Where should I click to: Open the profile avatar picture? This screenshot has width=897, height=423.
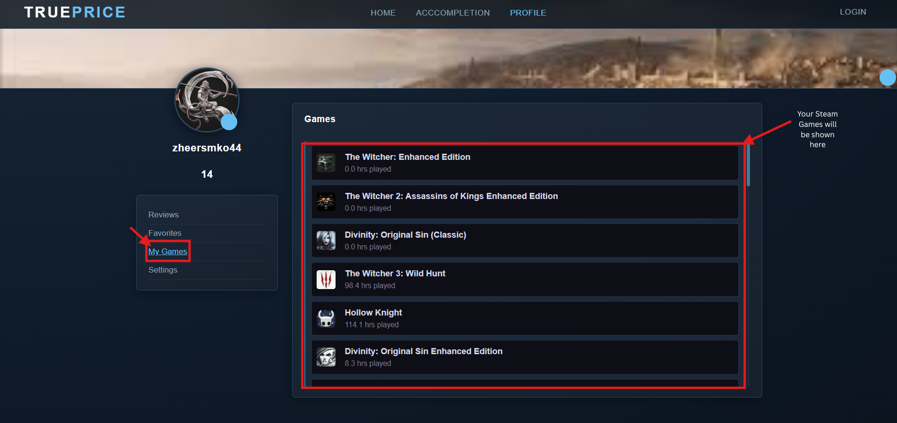click(207, 100)
